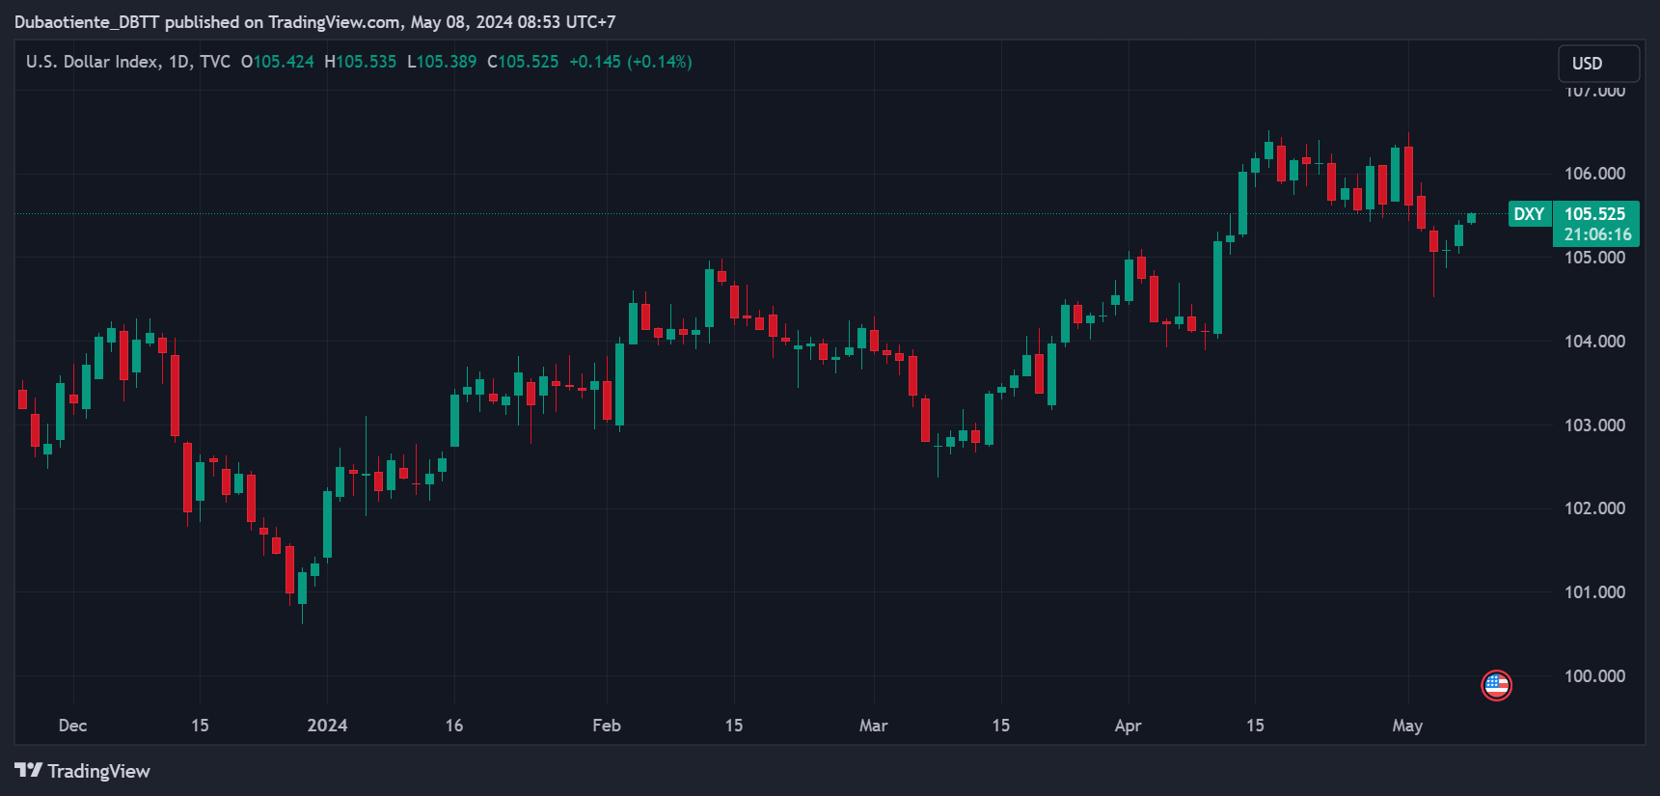Viewport: 1660px width, 796px height.
Task: Click the low value L105.389
Action: click(x=442, y=62)
